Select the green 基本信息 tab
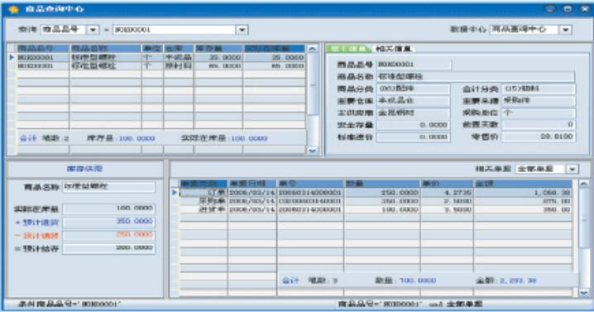 (x=348, y=49)
